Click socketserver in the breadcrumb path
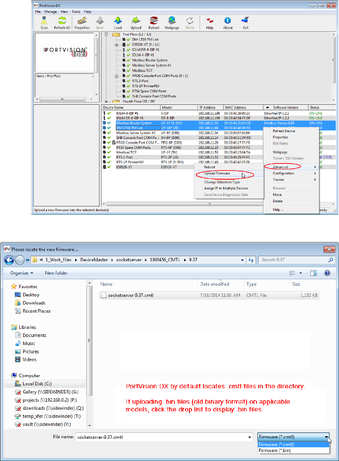Image resolution: width=339 pixels, height=461 pixels. (x=129, y=260)
